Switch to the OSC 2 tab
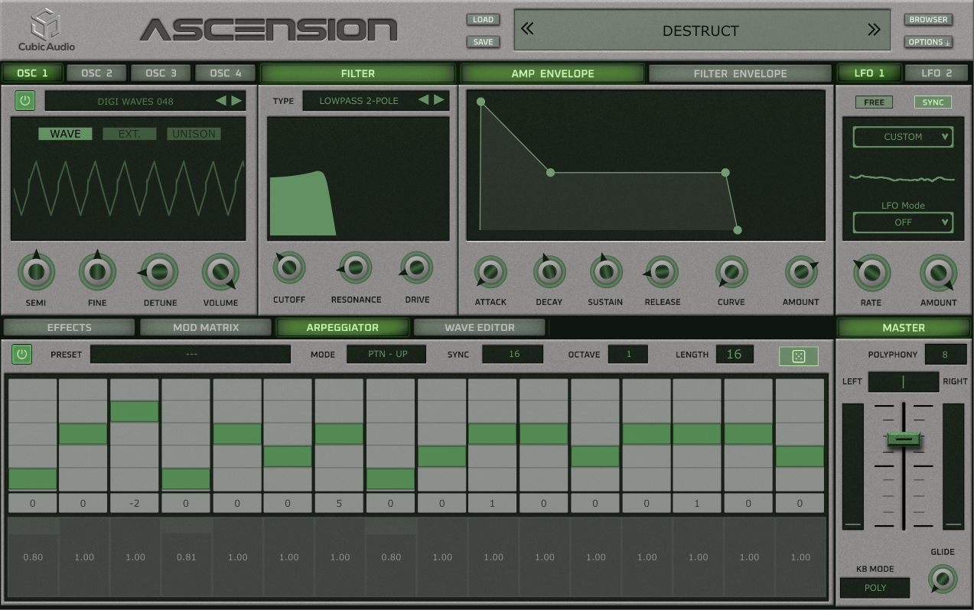The height and width of the screenshot is (610, 974). [97, 73]
